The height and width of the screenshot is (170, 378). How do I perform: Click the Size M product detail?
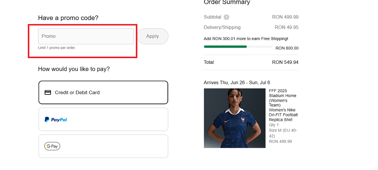pyautogui.click(x=283, y=133)
